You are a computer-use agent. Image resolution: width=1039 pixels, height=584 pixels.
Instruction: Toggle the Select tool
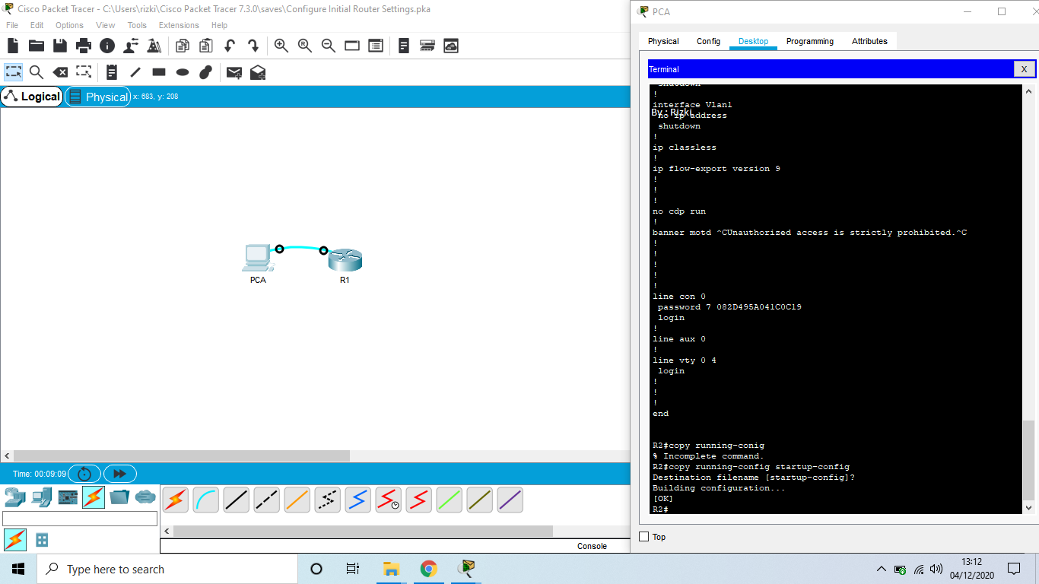13,72
